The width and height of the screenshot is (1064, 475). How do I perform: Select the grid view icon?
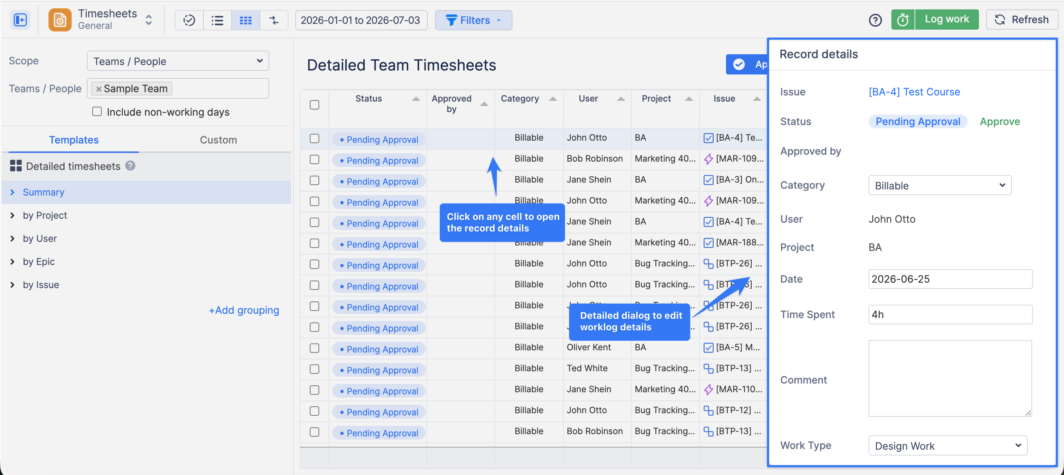[x=245, y=20]
